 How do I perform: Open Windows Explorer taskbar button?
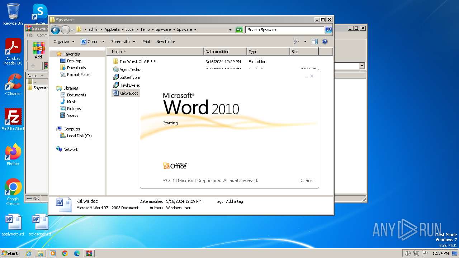pos(41,253)
